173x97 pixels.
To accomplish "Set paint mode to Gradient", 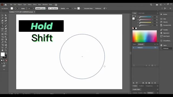I will (x=4, y=60).
